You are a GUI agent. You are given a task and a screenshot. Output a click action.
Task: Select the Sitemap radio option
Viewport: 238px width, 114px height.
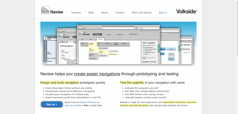click(143, 54)
